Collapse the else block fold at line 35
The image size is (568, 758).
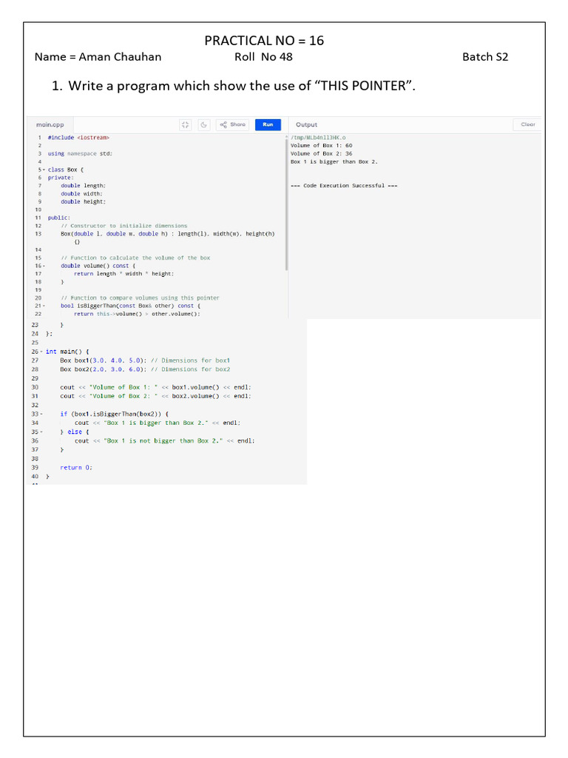(42, 432)
